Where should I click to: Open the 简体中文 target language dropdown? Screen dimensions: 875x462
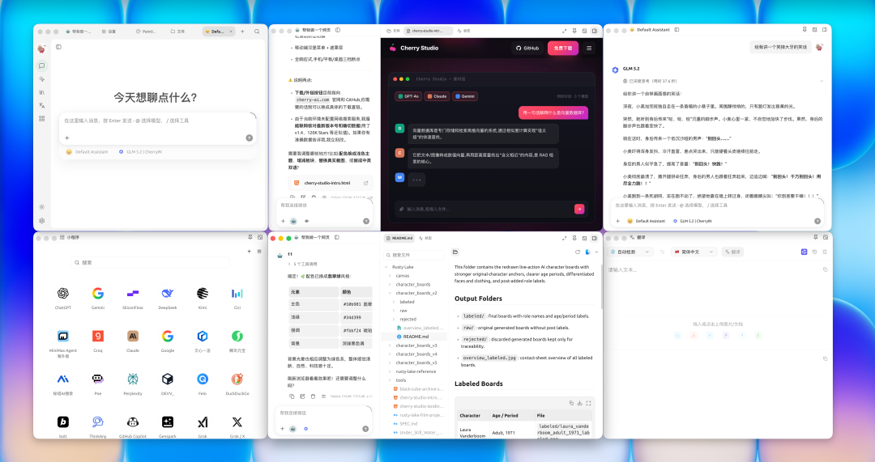click(694, 252)
